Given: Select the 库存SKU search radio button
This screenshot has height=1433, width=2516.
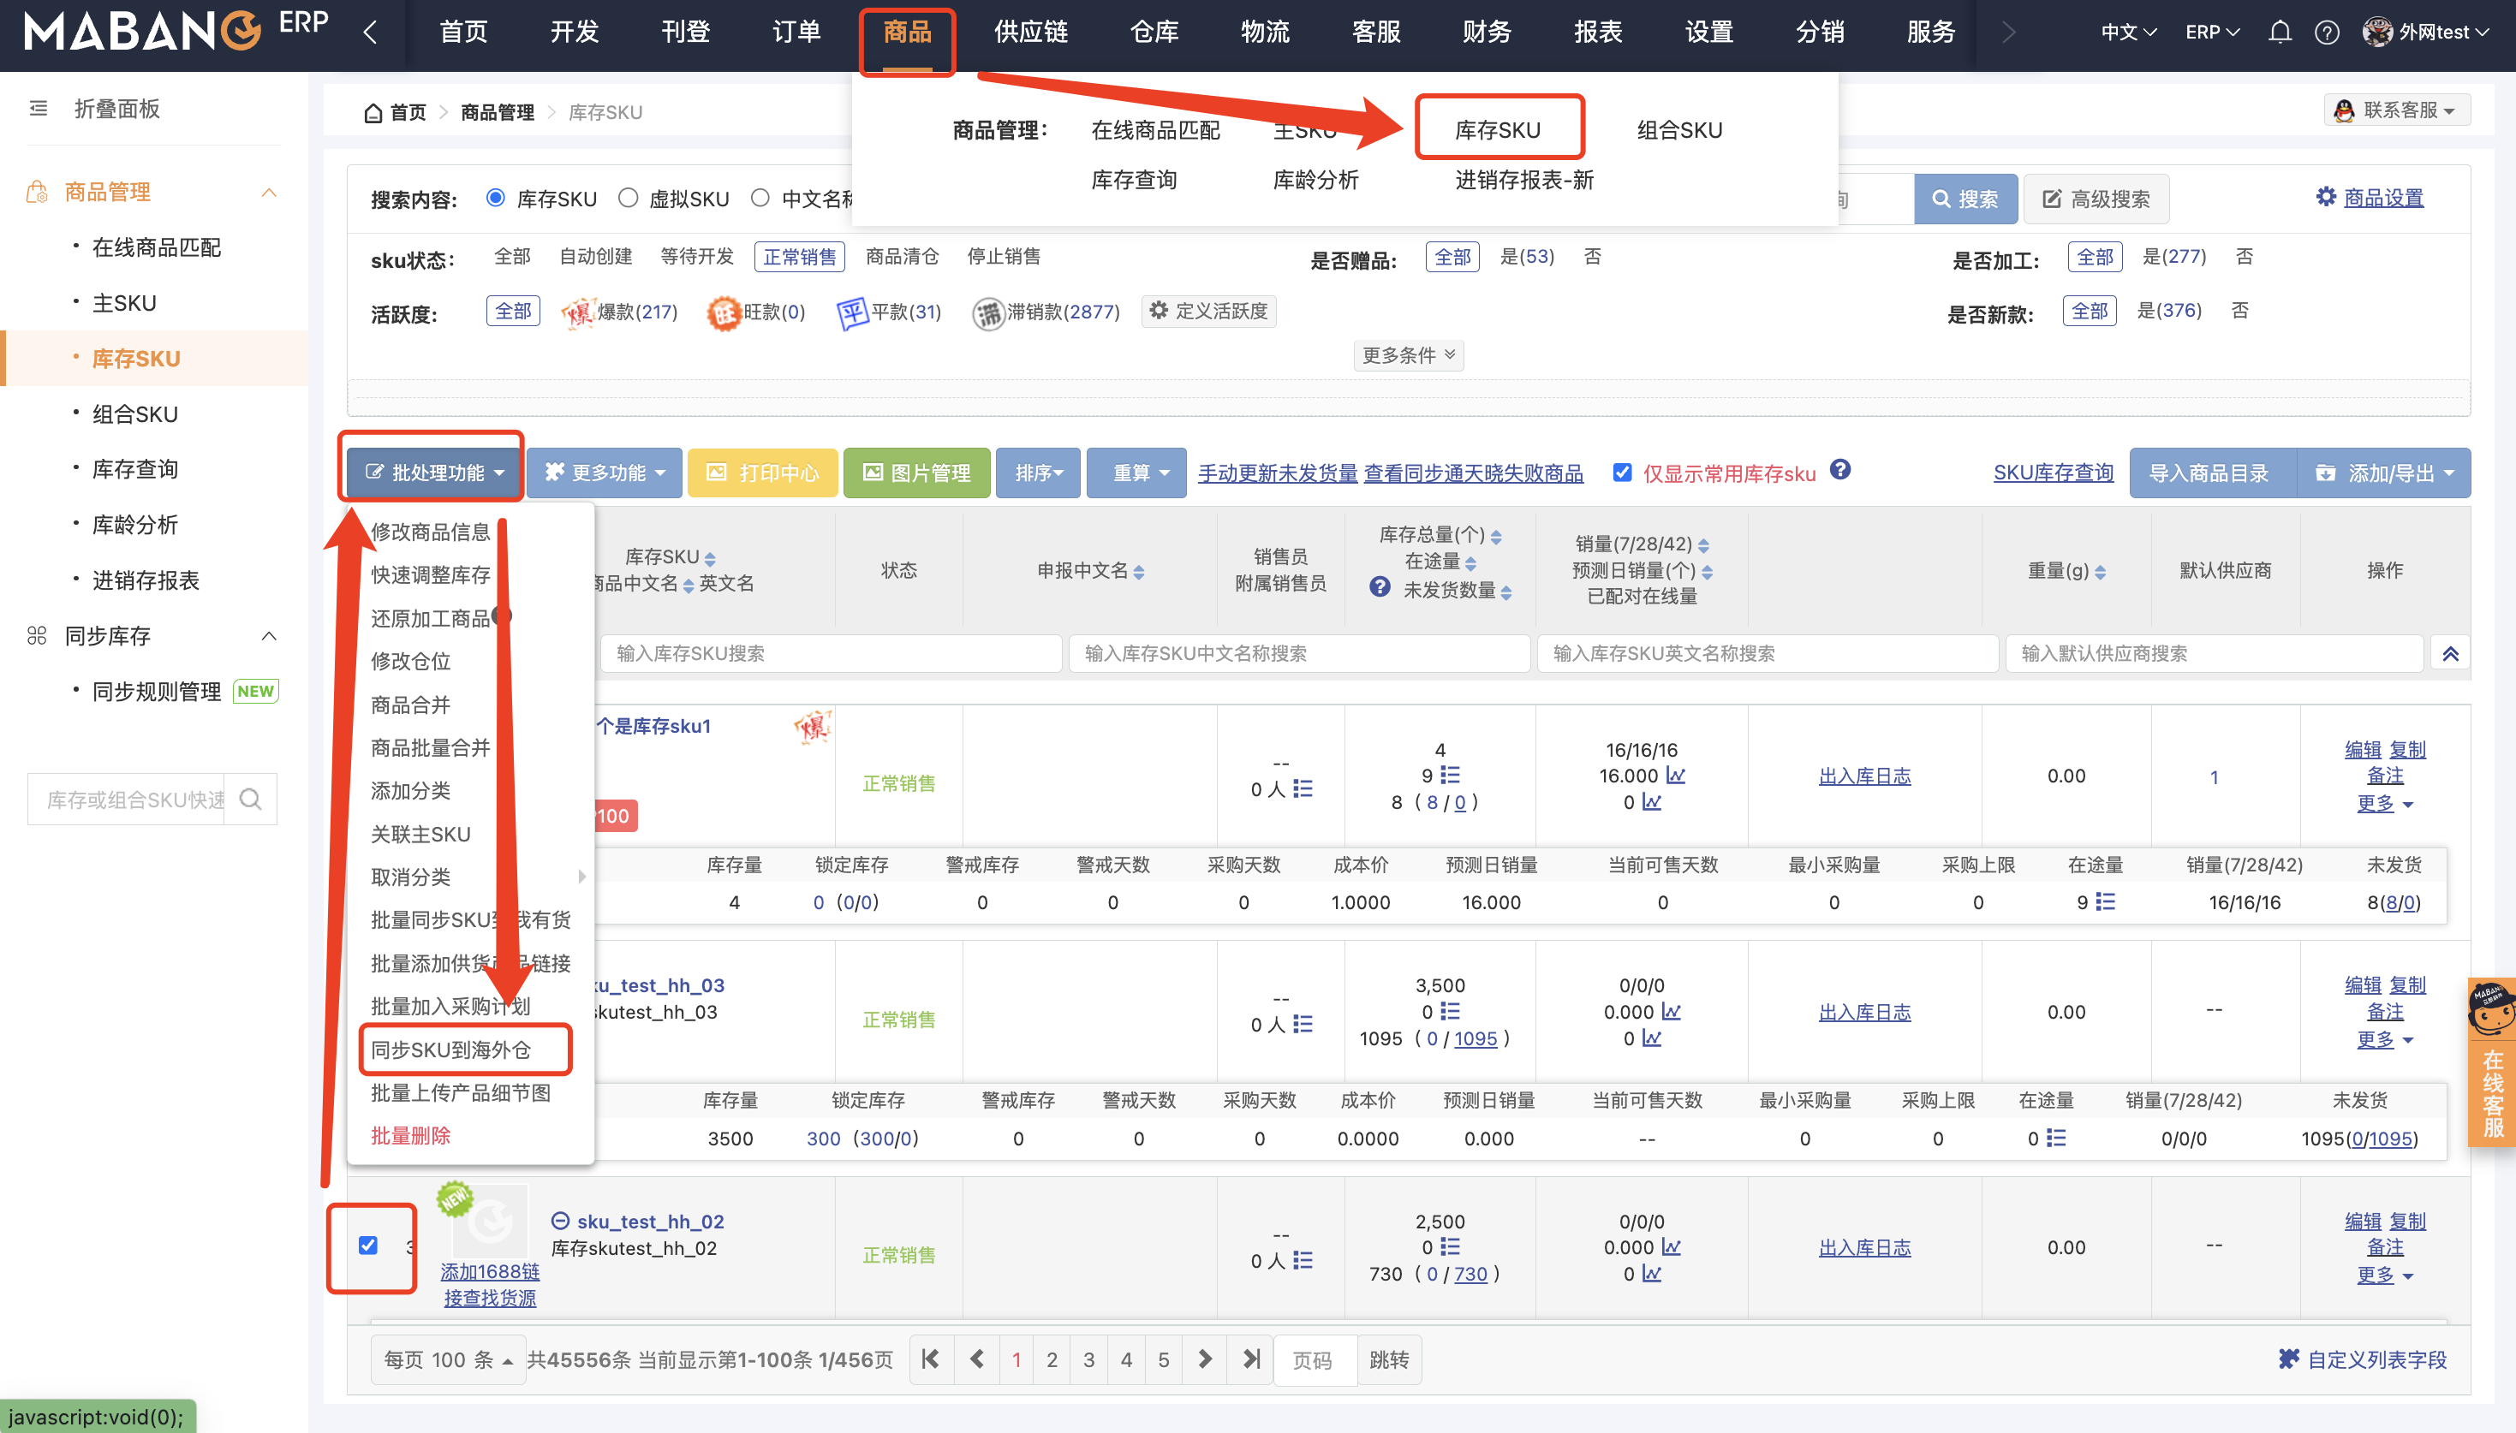Looking at the screenshot, I should [496, 198].
